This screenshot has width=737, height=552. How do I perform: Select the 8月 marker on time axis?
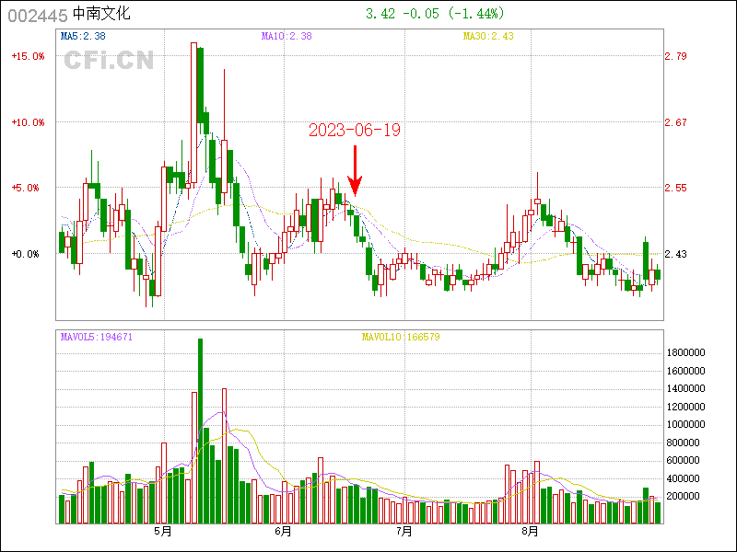529,532
